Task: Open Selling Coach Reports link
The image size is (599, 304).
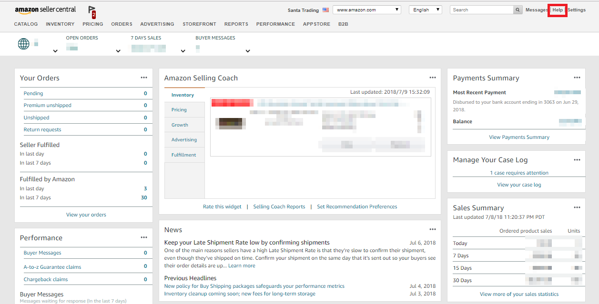Action: (279, 207)
